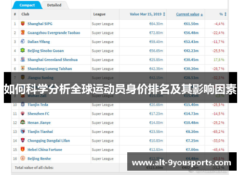The width and height of the screenshot is (241, 175).
Task: Click the Shandong Luneng Taishan crest icon
Action: 23,68
